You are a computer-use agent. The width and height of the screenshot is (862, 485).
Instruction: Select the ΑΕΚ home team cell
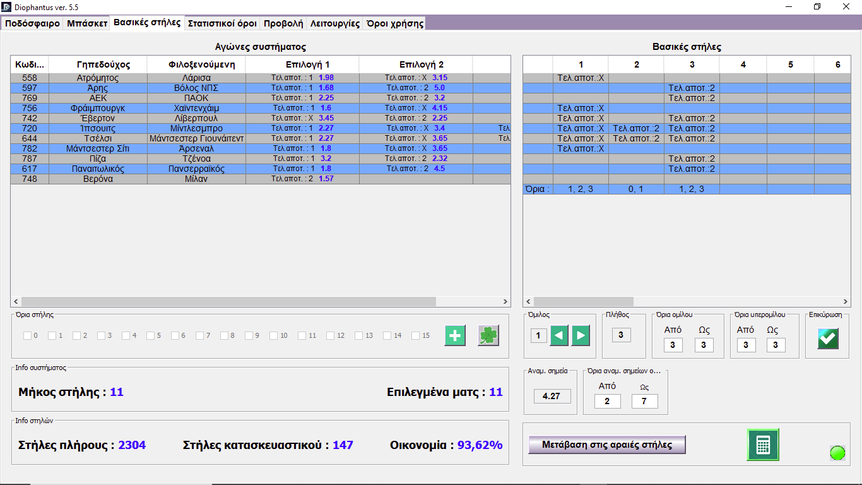click(x=98, y=98)
